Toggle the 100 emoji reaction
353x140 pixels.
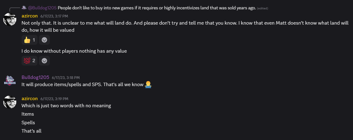30,61
